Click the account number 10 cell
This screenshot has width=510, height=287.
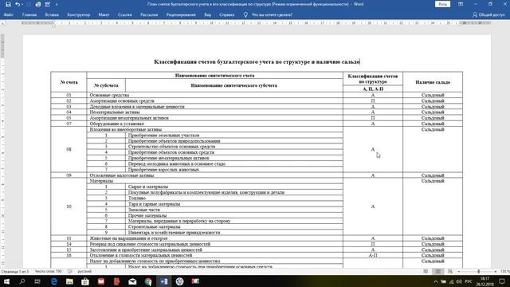[69, 206]
